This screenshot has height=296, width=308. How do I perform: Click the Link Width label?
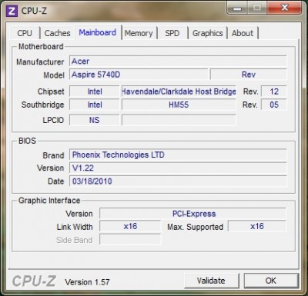(75, 227)
